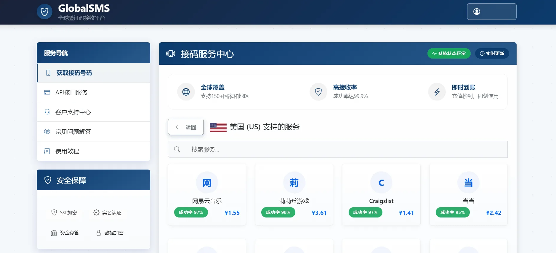The image size is (556, 253).
Task: Click the headset icon beside 客户支持中心
Action: point(47,112)
